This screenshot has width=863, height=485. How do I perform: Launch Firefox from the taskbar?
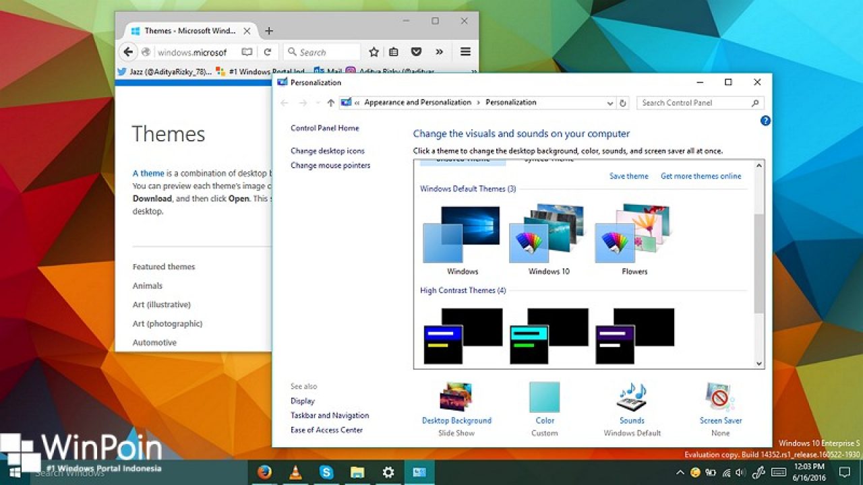[264, 472]
